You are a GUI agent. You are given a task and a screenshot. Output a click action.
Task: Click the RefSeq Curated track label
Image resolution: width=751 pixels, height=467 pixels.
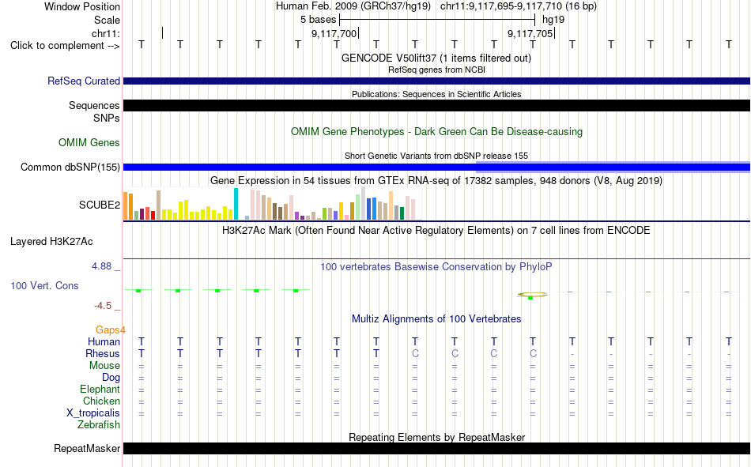point(83,81)
